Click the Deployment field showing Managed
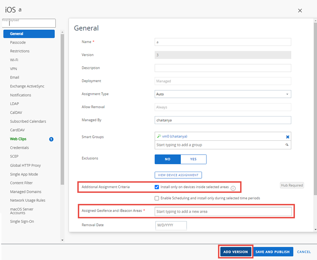317x260 pixels. 223,81
